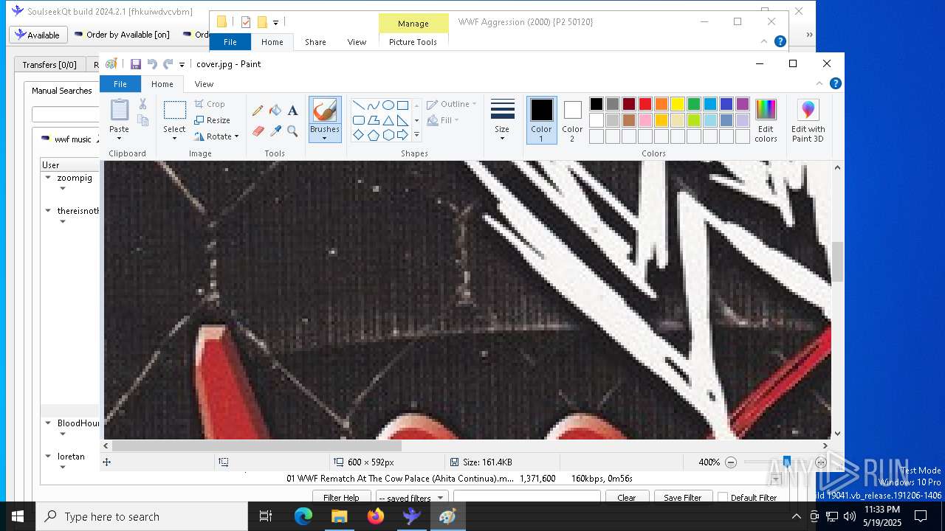Pick the red color swatch
The height and width of the screenshot is (531, 945).
pos(645,104)
